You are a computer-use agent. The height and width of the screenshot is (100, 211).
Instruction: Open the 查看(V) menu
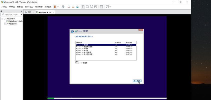20,7
